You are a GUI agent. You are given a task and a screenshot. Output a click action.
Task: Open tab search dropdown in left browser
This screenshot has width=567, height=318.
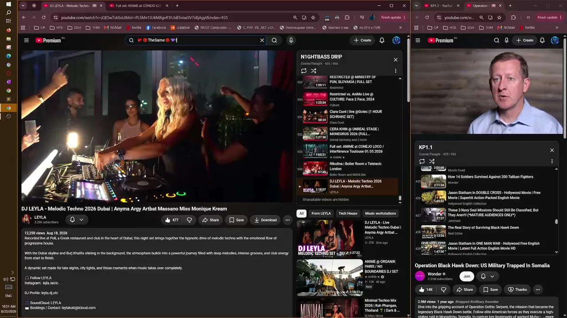pyautogui.click(x=22, y=6)
